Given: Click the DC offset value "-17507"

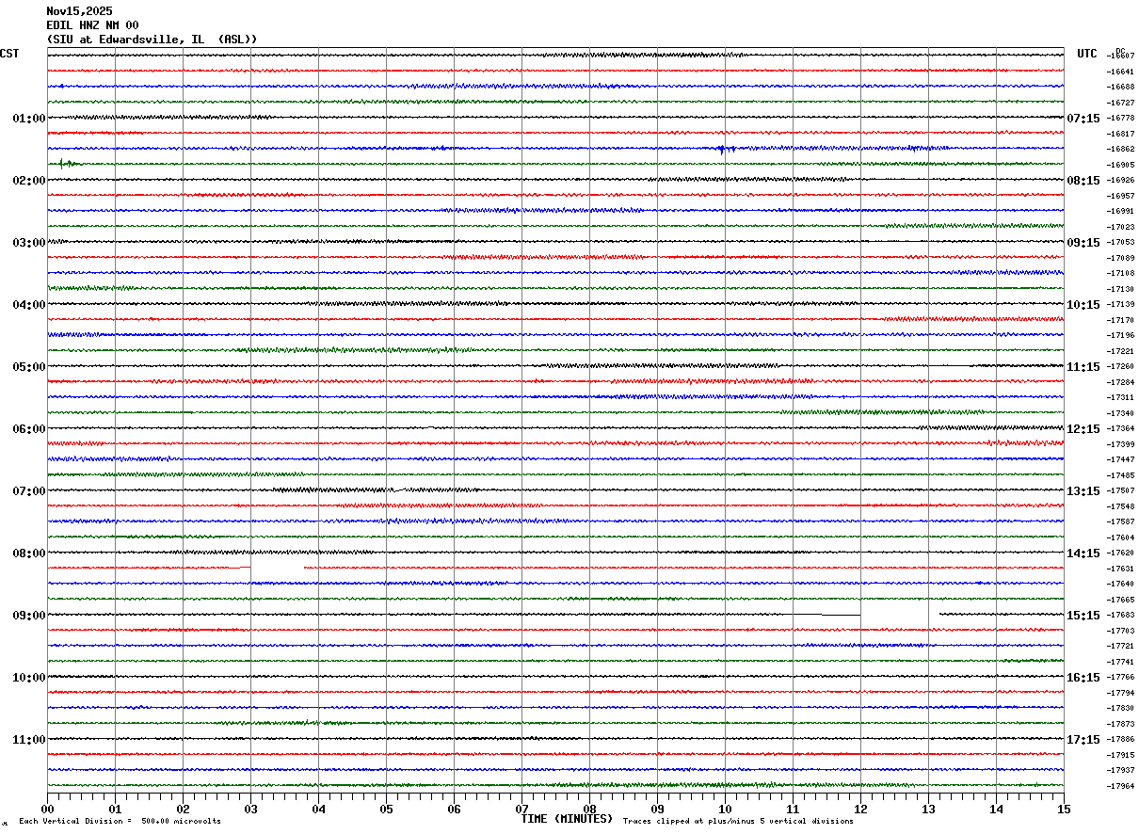Looking at the screenshot, I should click(x=1121, y=490).
